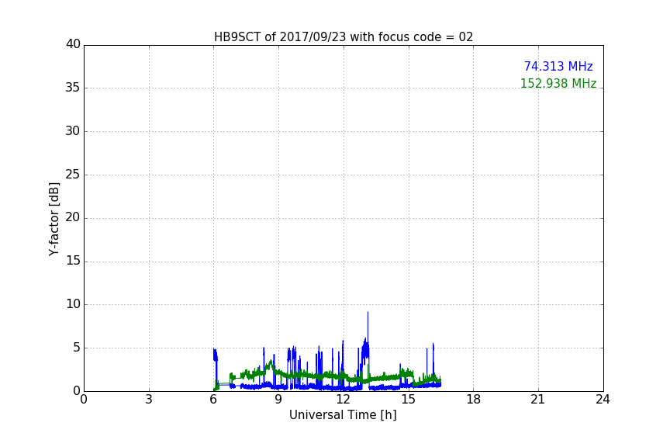Click the y-axis tick label '5'
The height and width of the screenshot is (447, 670).
[x=77, y=348]
